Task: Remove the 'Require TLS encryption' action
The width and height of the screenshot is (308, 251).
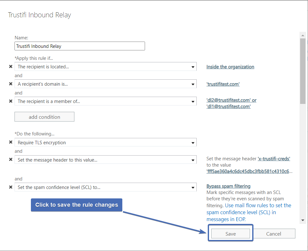Action: [11, 142]
